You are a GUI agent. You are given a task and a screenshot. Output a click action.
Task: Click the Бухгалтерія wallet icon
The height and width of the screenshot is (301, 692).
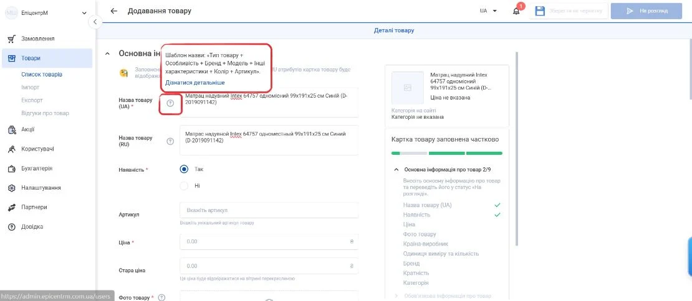coord(12,169)
